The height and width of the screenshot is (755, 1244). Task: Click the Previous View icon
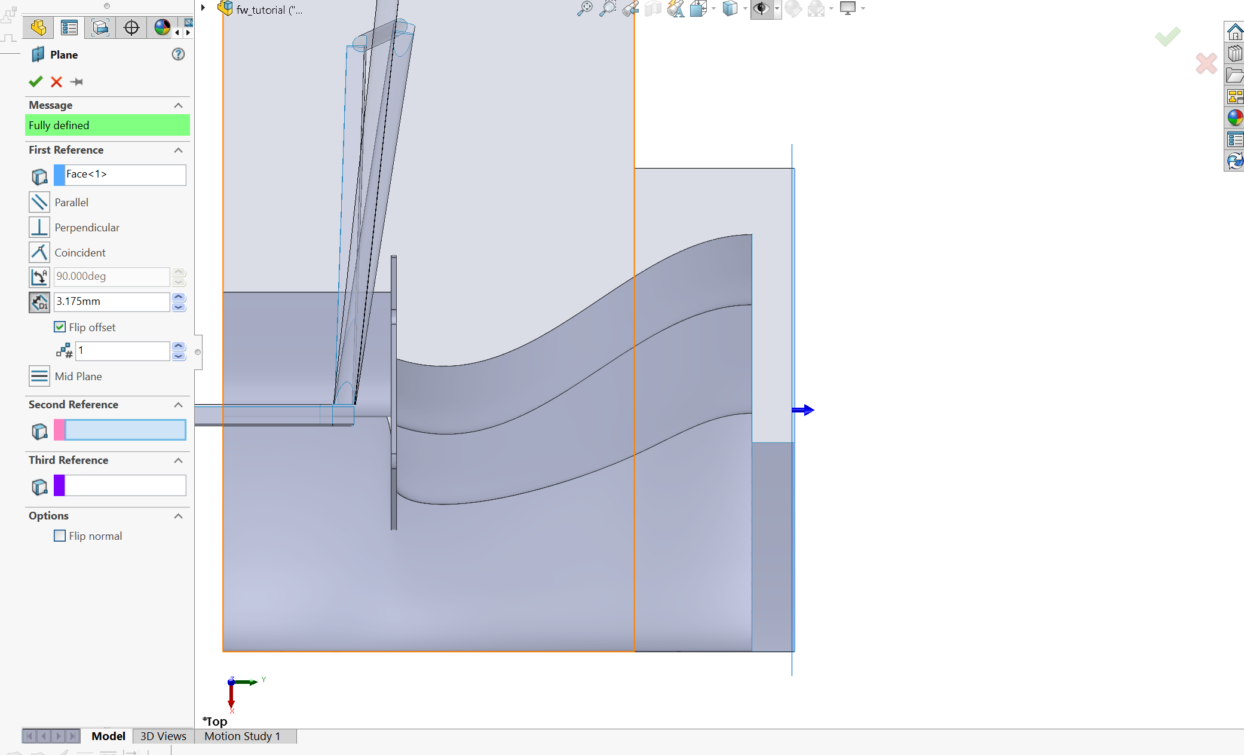(630, 8)
